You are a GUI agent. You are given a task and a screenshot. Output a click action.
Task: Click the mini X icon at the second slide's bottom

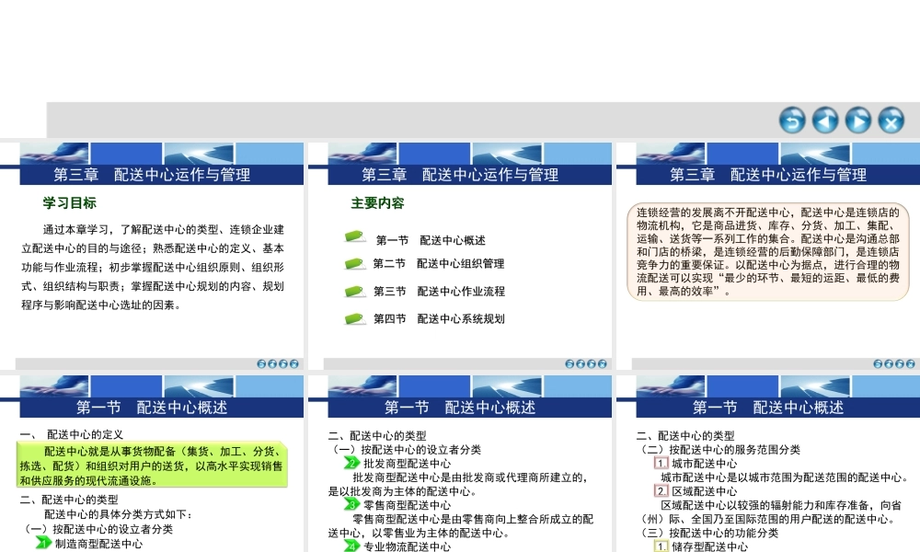pos(603,363)
